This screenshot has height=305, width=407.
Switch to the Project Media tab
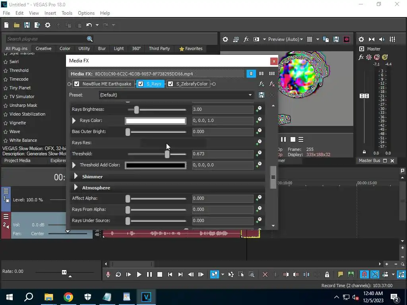pyautogui.click(x=17, y=160)
